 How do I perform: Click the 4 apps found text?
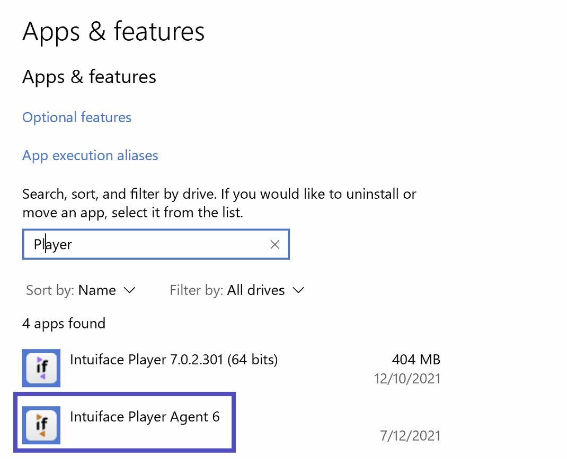click(x=64, y=323)
